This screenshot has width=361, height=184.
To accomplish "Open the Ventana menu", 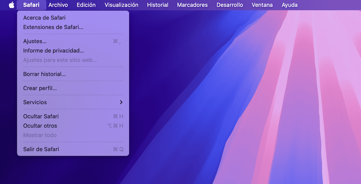I will pos(262,5).
